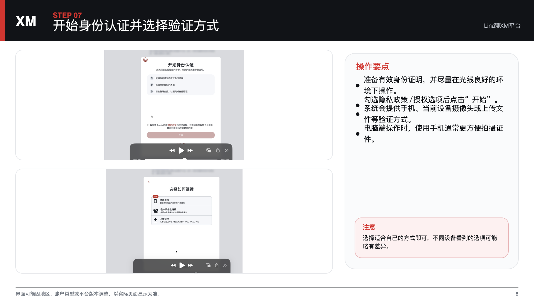Click the share icon on the 开始身份认证 video

(218, 150)
